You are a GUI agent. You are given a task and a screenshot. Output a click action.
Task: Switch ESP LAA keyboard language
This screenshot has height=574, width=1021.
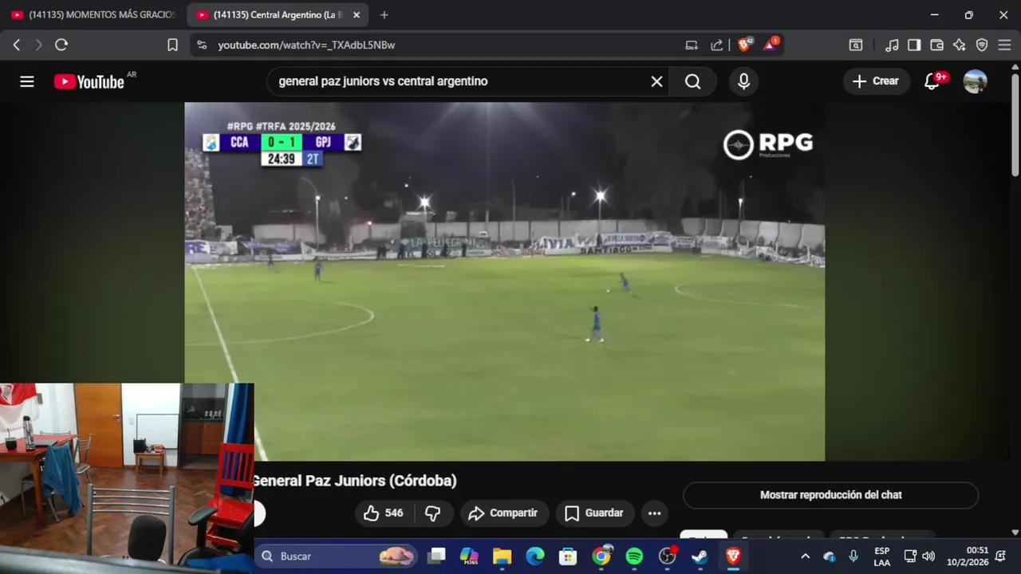point(881,556)
